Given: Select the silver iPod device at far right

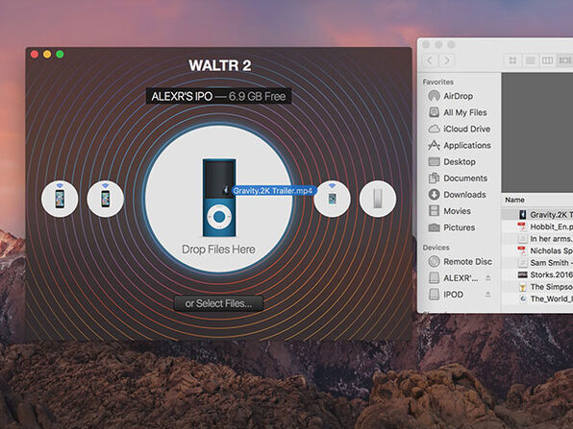Looking at the screenshot, I should 378,199.
